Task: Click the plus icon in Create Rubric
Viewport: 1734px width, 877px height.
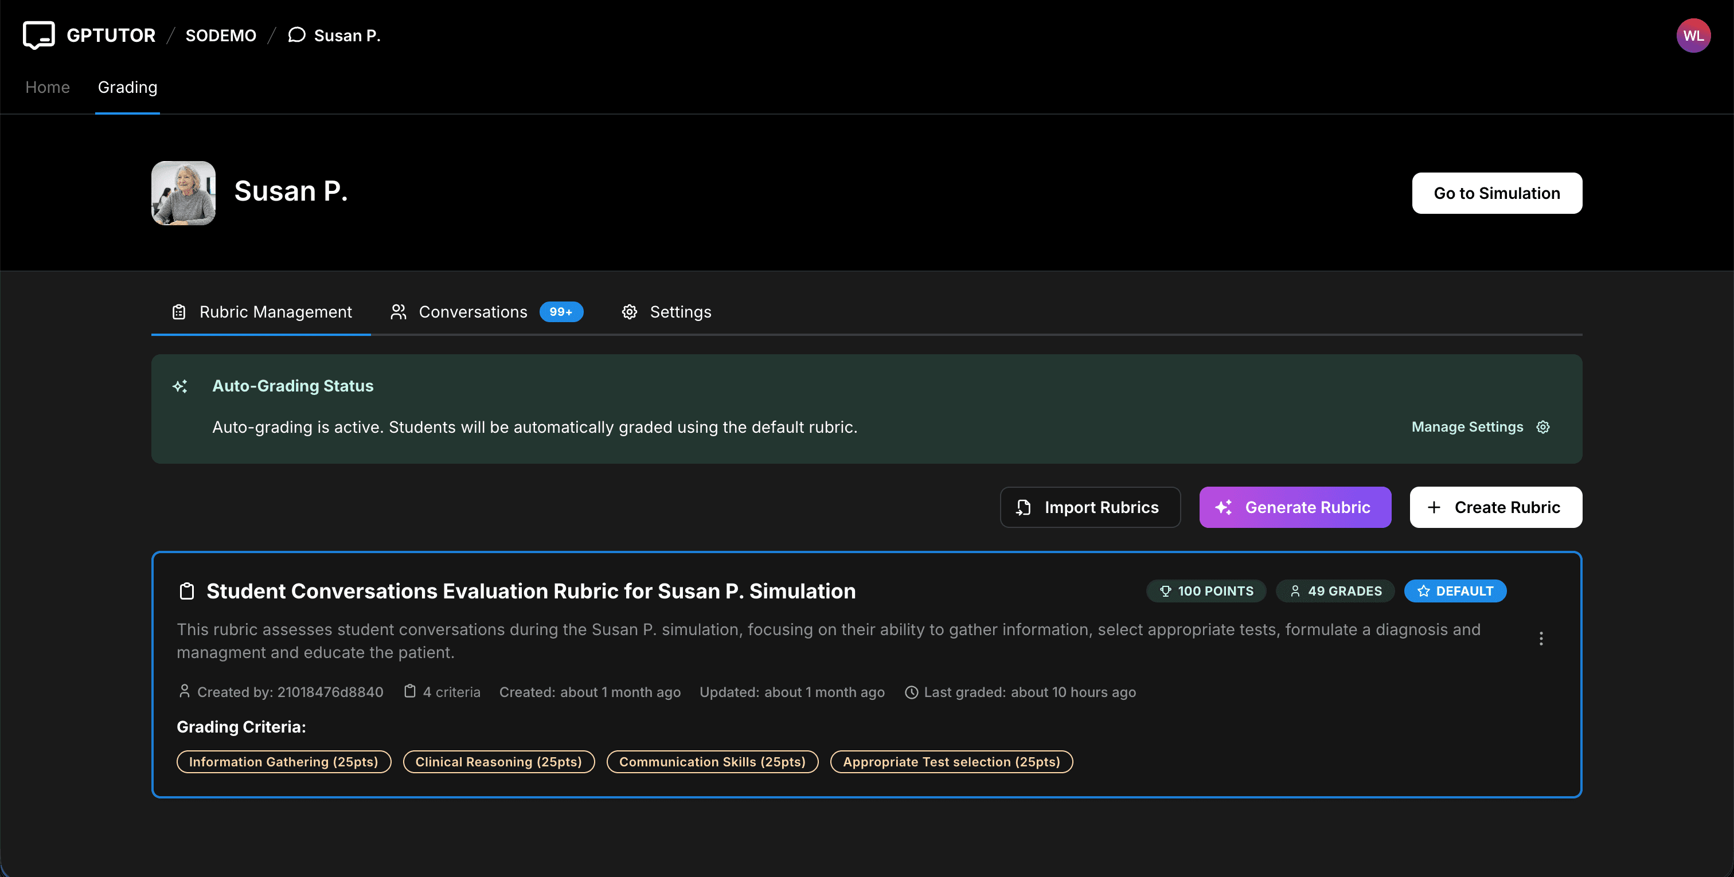Action: (x=1434, y=507)
